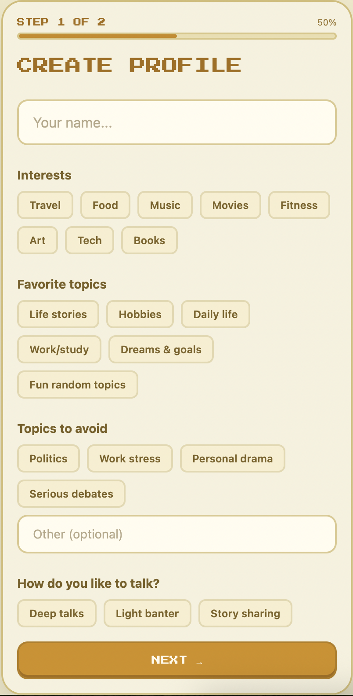353x696 pixels.
Task: Select Dreams & goals topic
Action: click(161, 349)
